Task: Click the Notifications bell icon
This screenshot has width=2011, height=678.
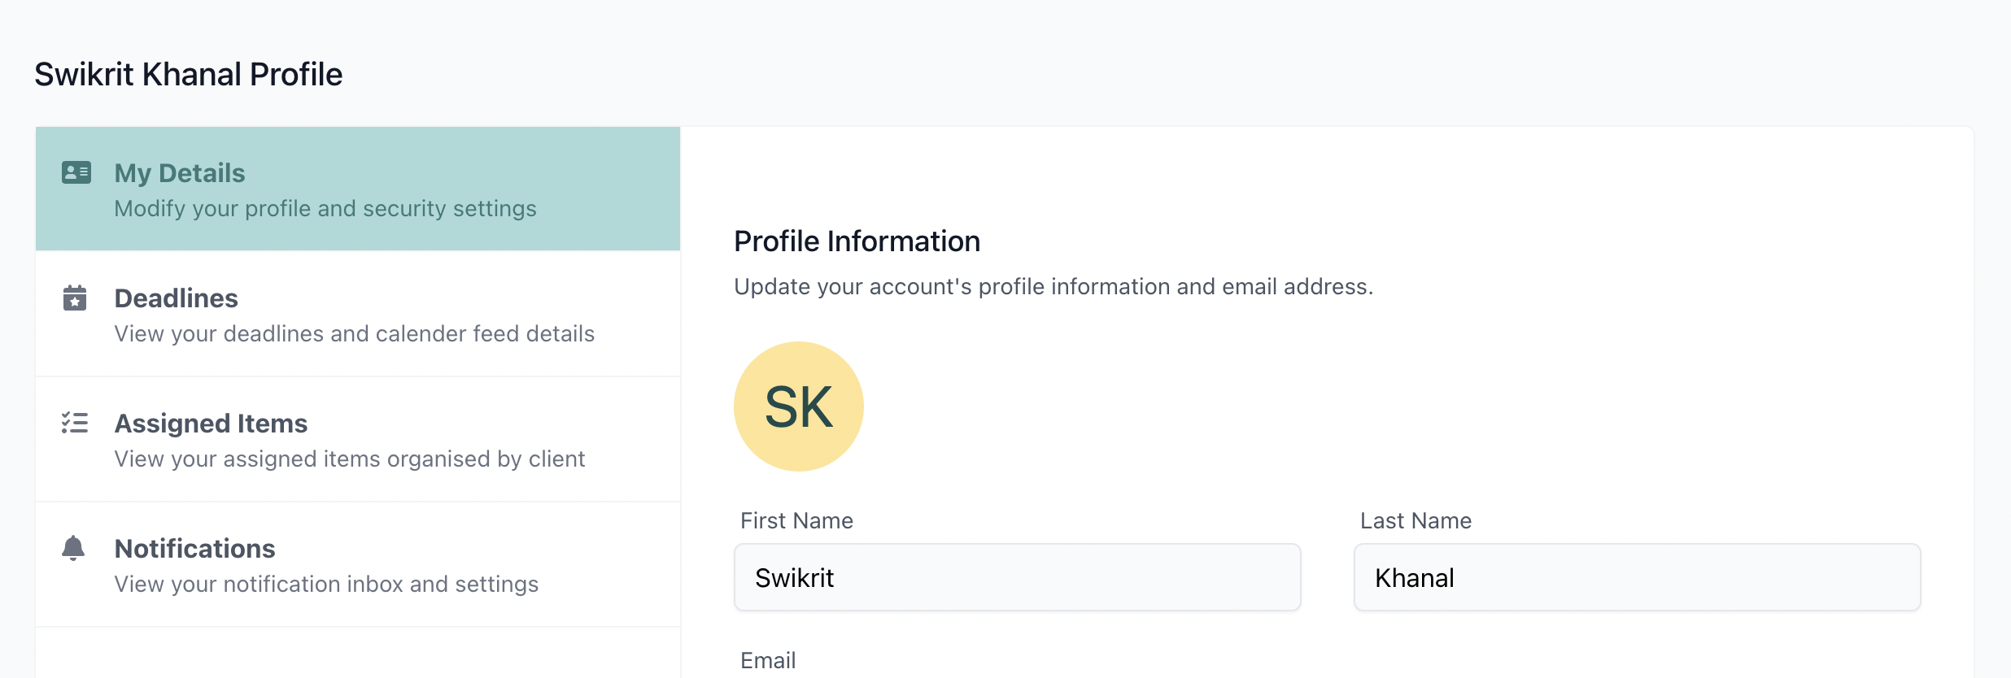Action: (x=73, y=548)
